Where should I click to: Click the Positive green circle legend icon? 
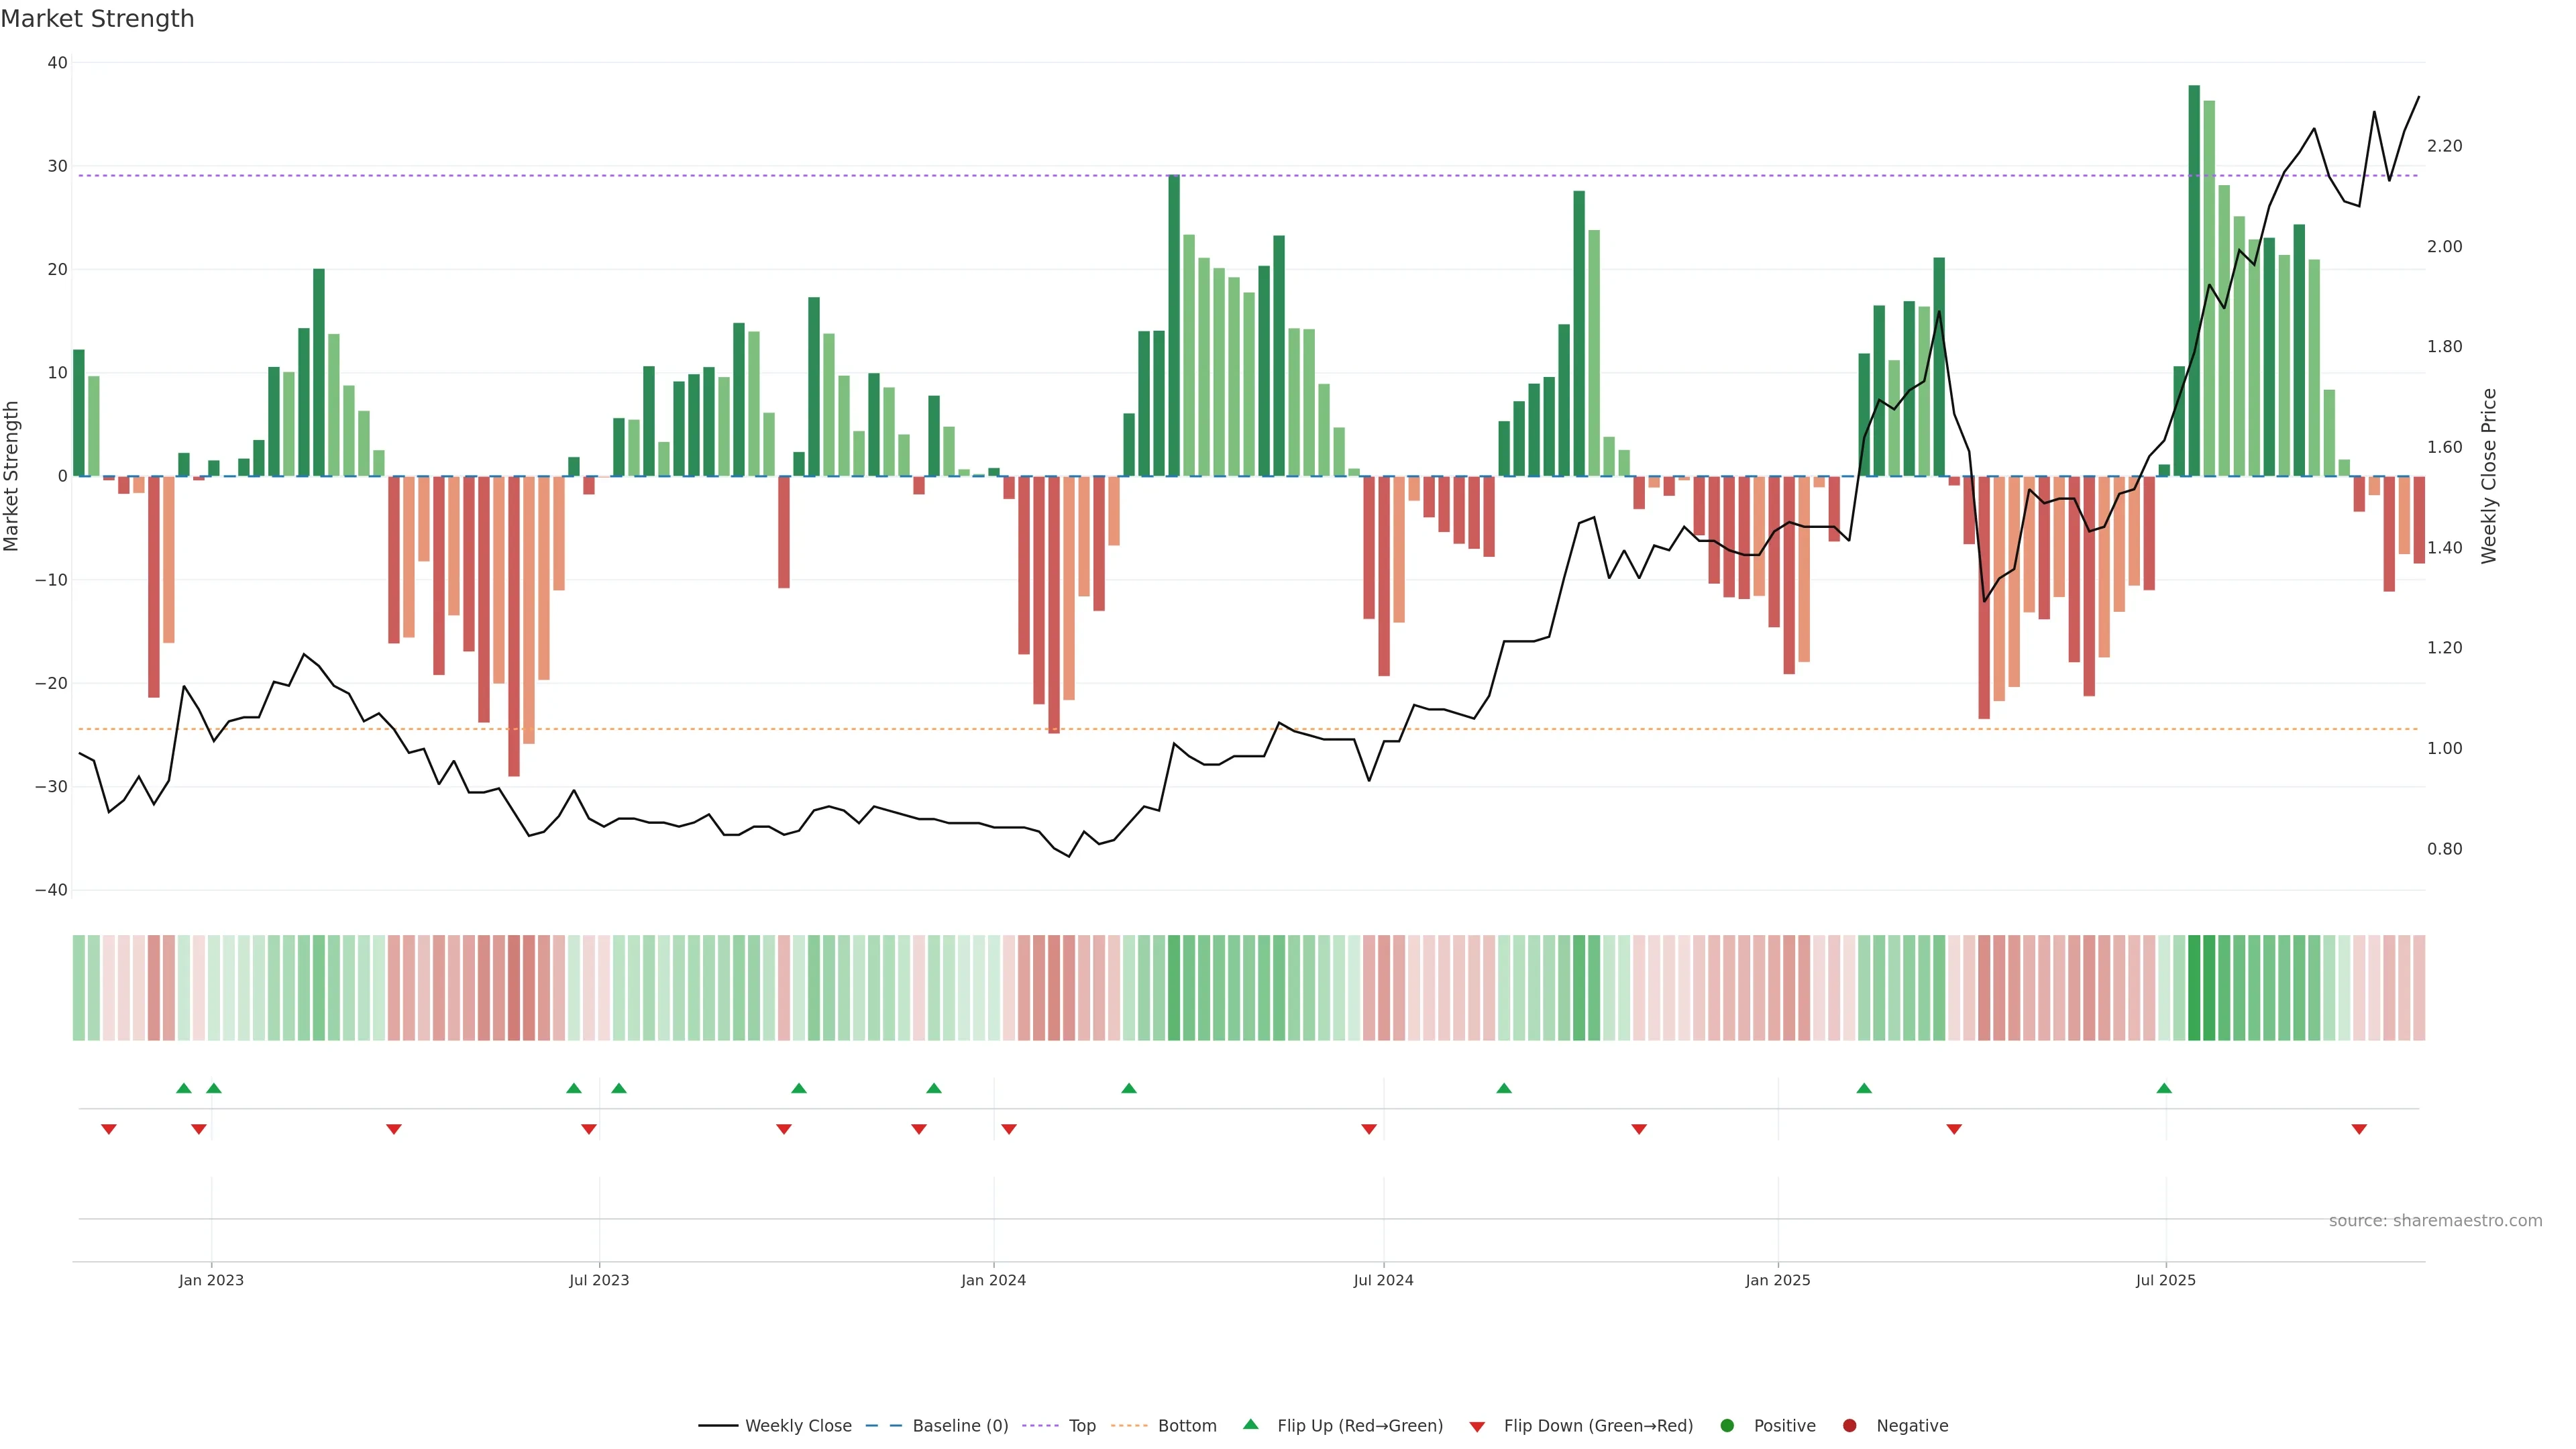[1727, 1426]
